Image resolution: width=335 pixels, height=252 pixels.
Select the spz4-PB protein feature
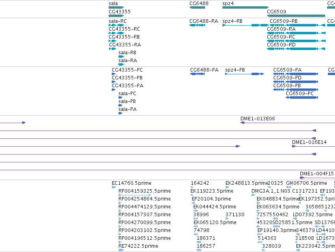click(244, 74)
